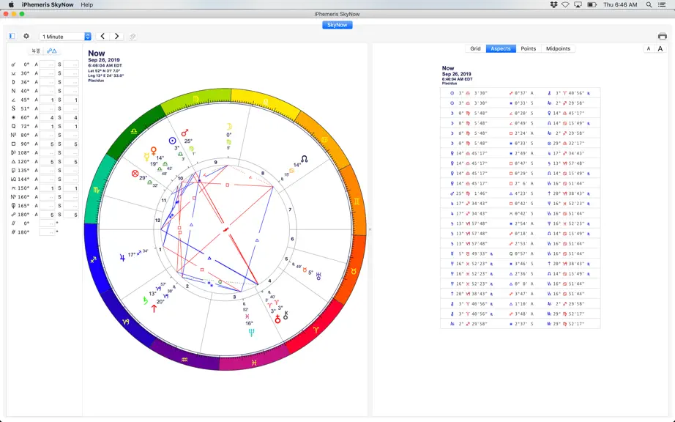Step forward with the right arrow

coord(116,36)
